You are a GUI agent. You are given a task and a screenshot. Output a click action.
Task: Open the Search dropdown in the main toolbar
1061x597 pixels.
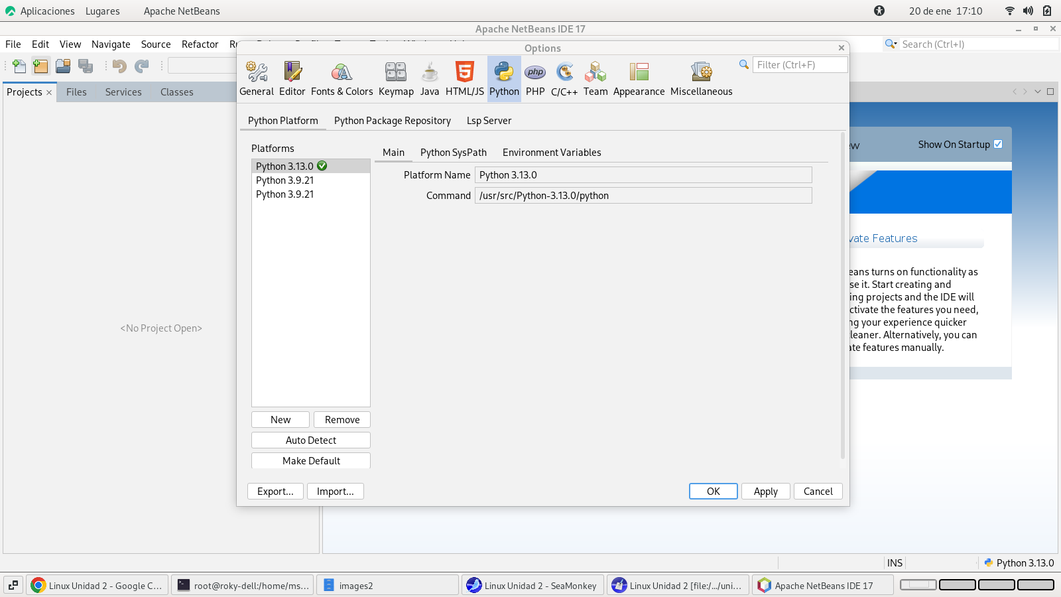[891, 44]
